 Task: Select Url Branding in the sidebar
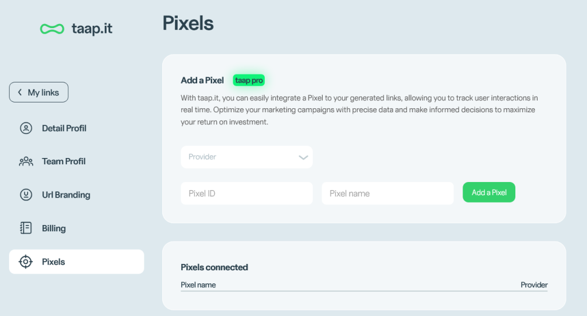tap(66, 195)
